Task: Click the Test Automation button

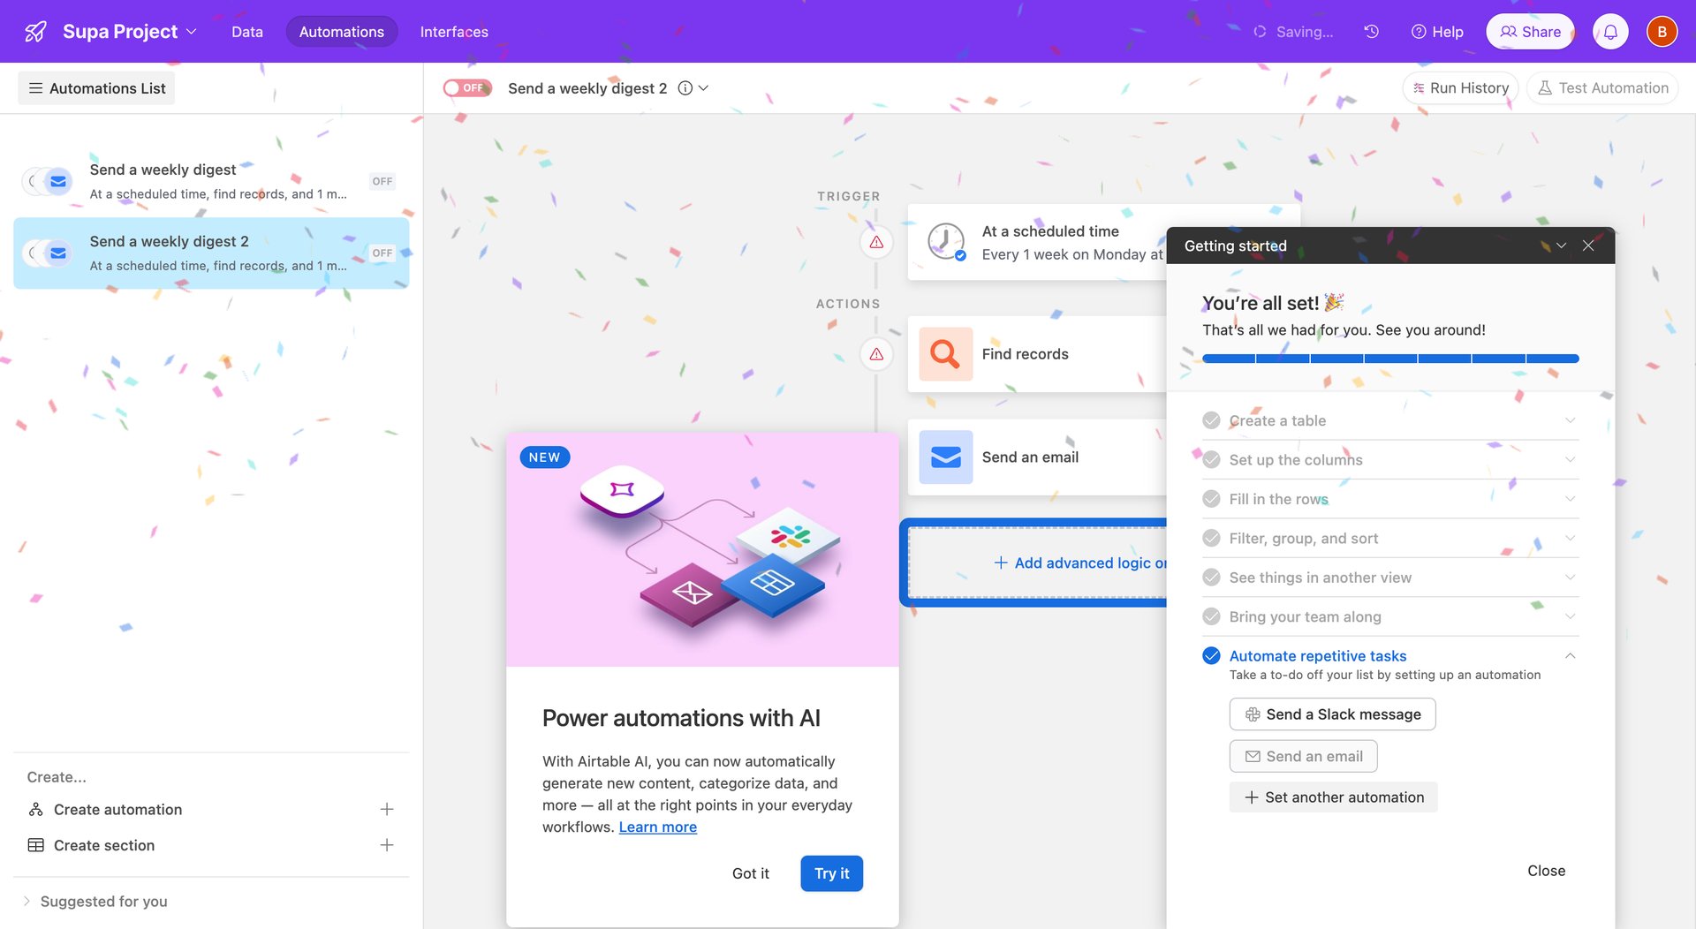Action: tap(1602, 87)
